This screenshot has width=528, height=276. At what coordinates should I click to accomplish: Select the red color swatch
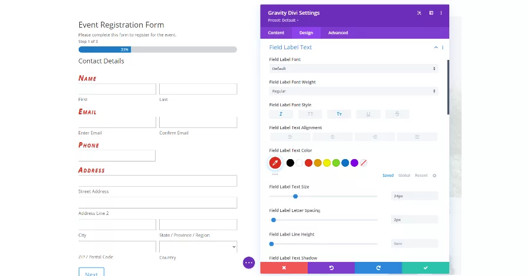(x=308, y=163)
